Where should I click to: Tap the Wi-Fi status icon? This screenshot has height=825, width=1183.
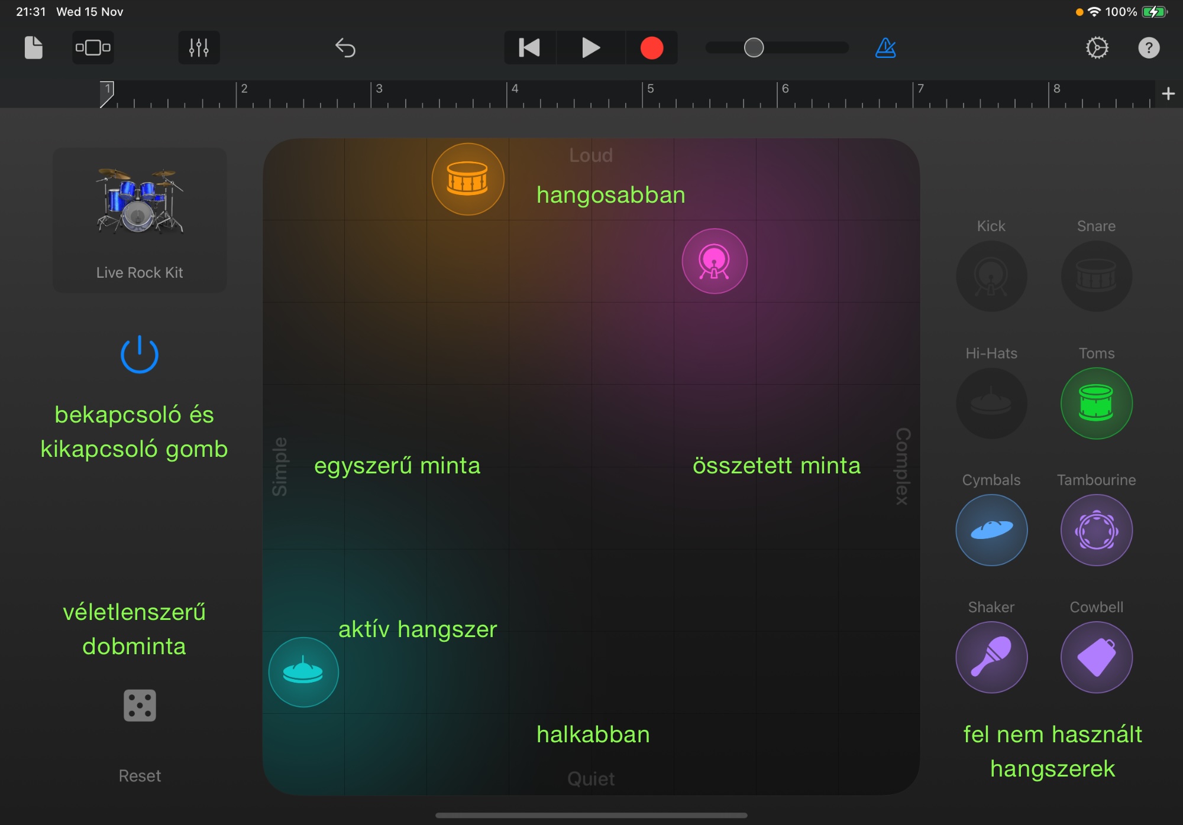(x=1094, y=12)
